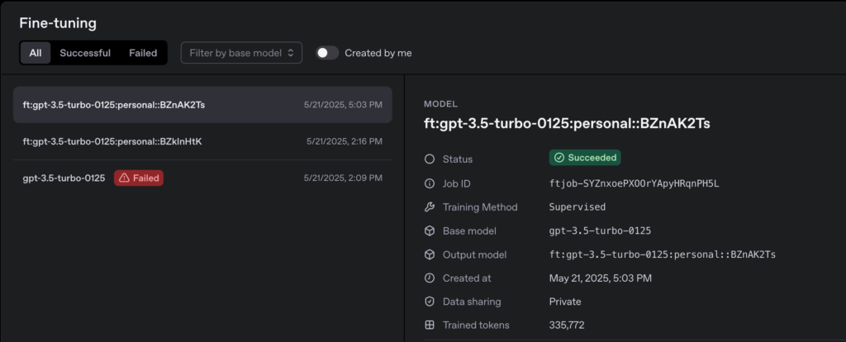Switch to the All filter tab
846x342 pixels.
(36, 53)
